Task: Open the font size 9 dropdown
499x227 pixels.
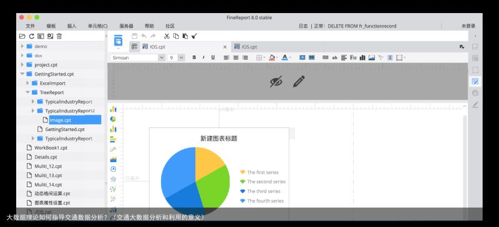Action: coord(176,57)
